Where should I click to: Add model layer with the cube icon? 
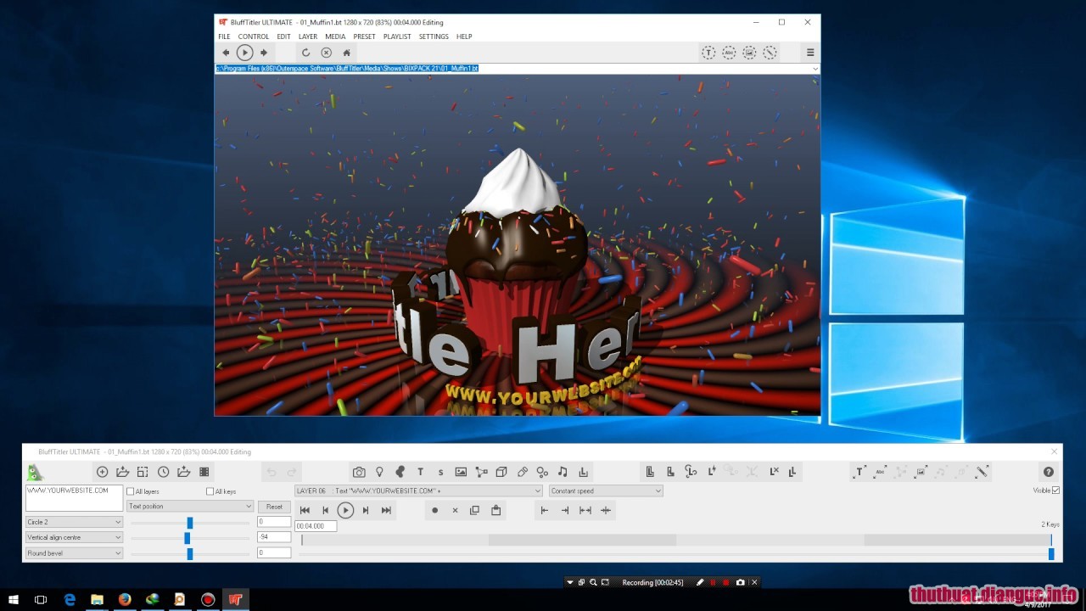501,472
